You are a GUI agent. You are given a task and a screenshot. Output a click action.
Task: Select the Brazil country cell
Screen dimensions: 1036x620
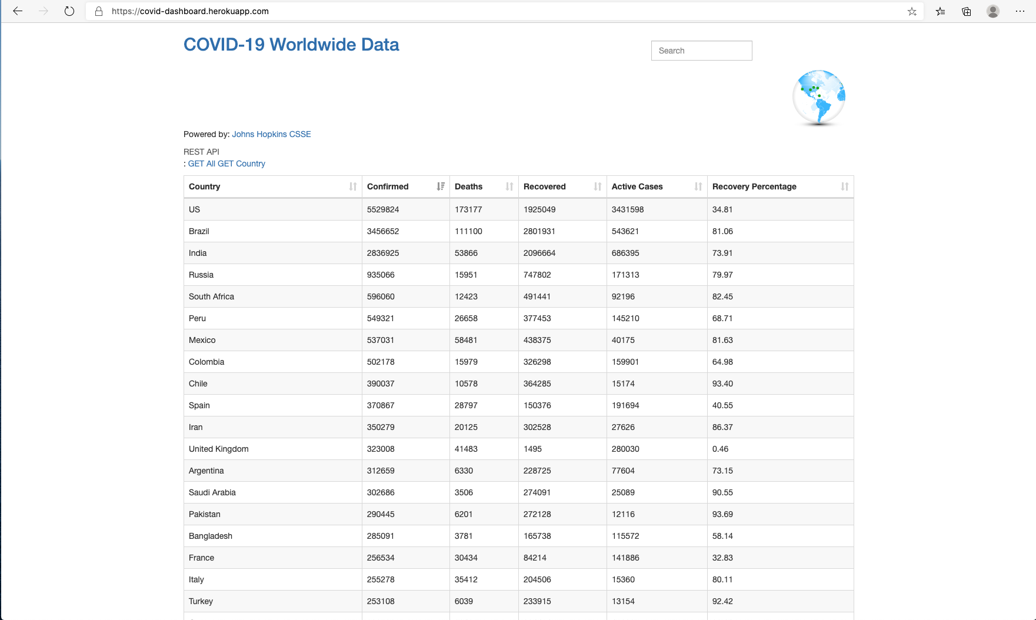(273, 231)
